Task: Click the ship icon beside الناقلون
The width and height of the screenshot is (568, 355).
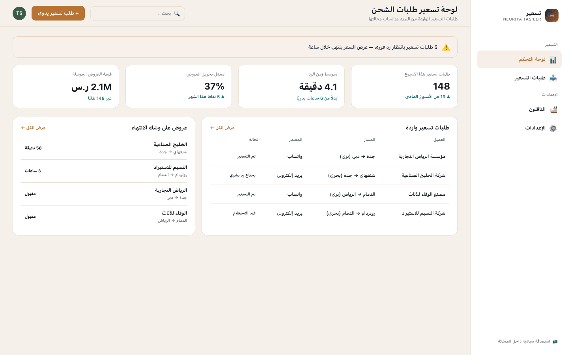Action: tap(553, 110)
